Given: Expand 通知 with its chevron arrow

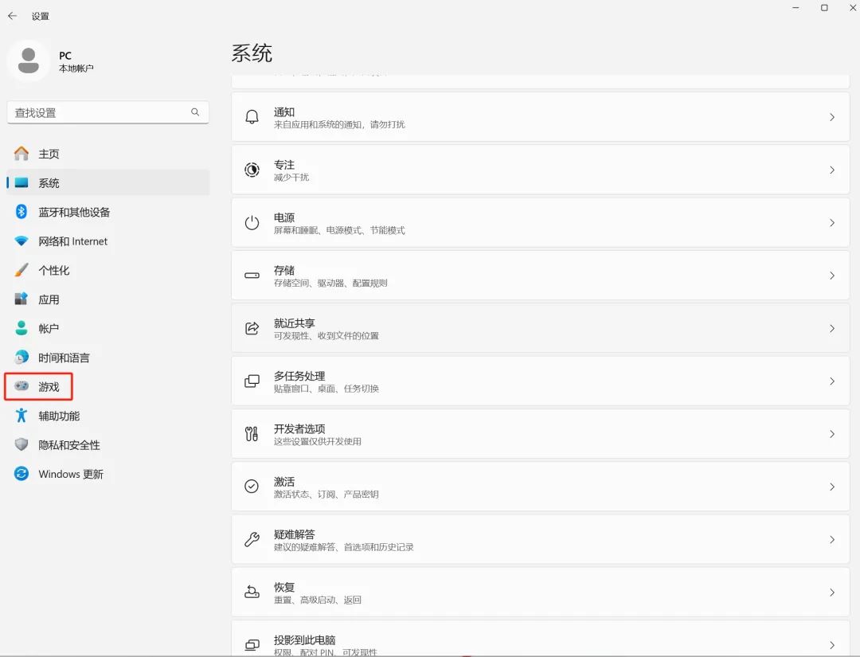Looking at the screenshot, I should tap(832, 117).
